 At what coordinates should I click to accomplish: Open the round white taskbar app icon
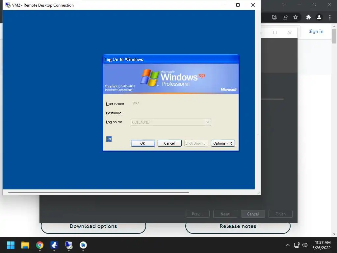point(83,245)
